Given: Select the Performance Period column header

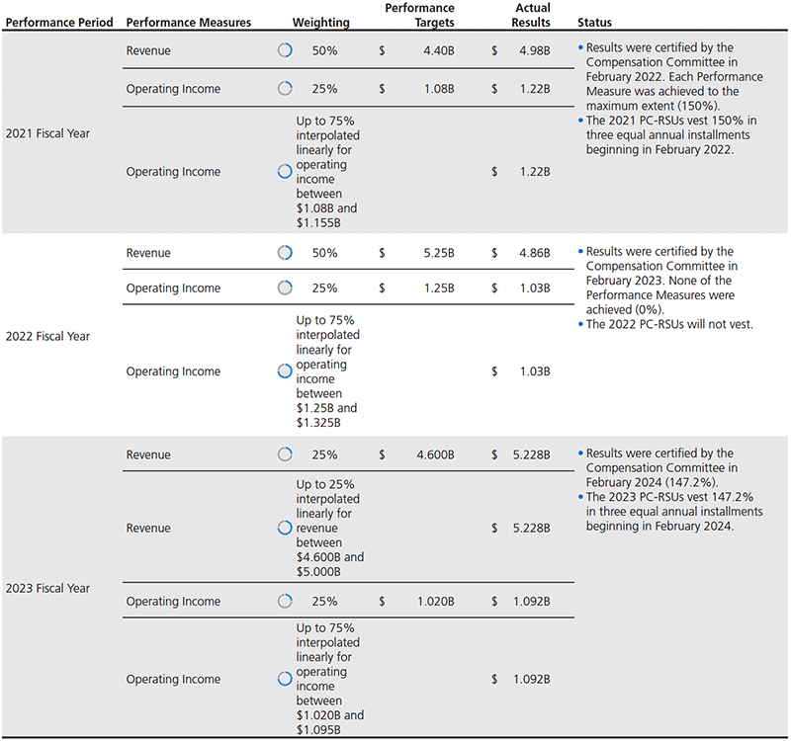Looking at the screenshot, I should [x=58, y=22].
